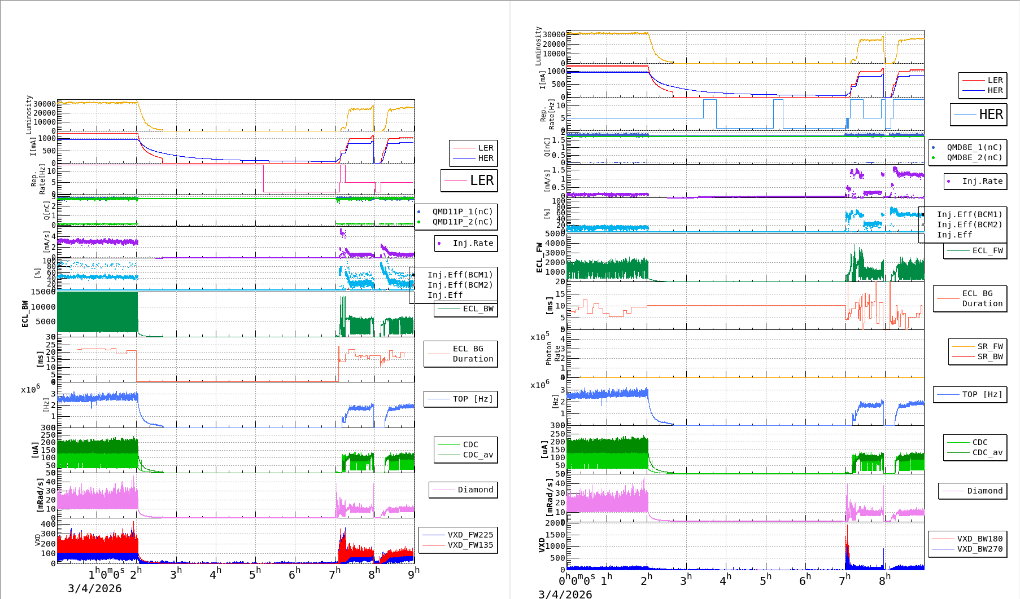Select QMD11P_1(nC) in the legend
Screen dimensions: 1020x599
point(463,212)
